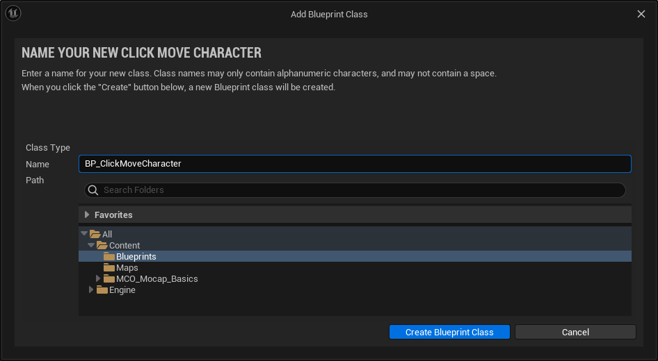Viewport: 658px width, 361px height.
Task: Select the Engine folder label
Action: [122, 289]
